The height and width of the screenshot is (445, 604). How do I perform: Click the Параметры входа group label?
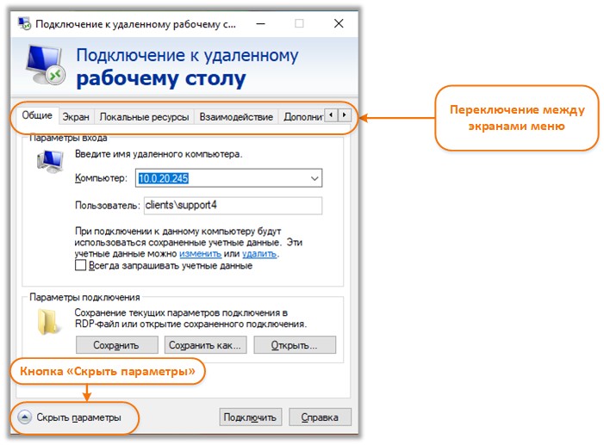[68, 138]
